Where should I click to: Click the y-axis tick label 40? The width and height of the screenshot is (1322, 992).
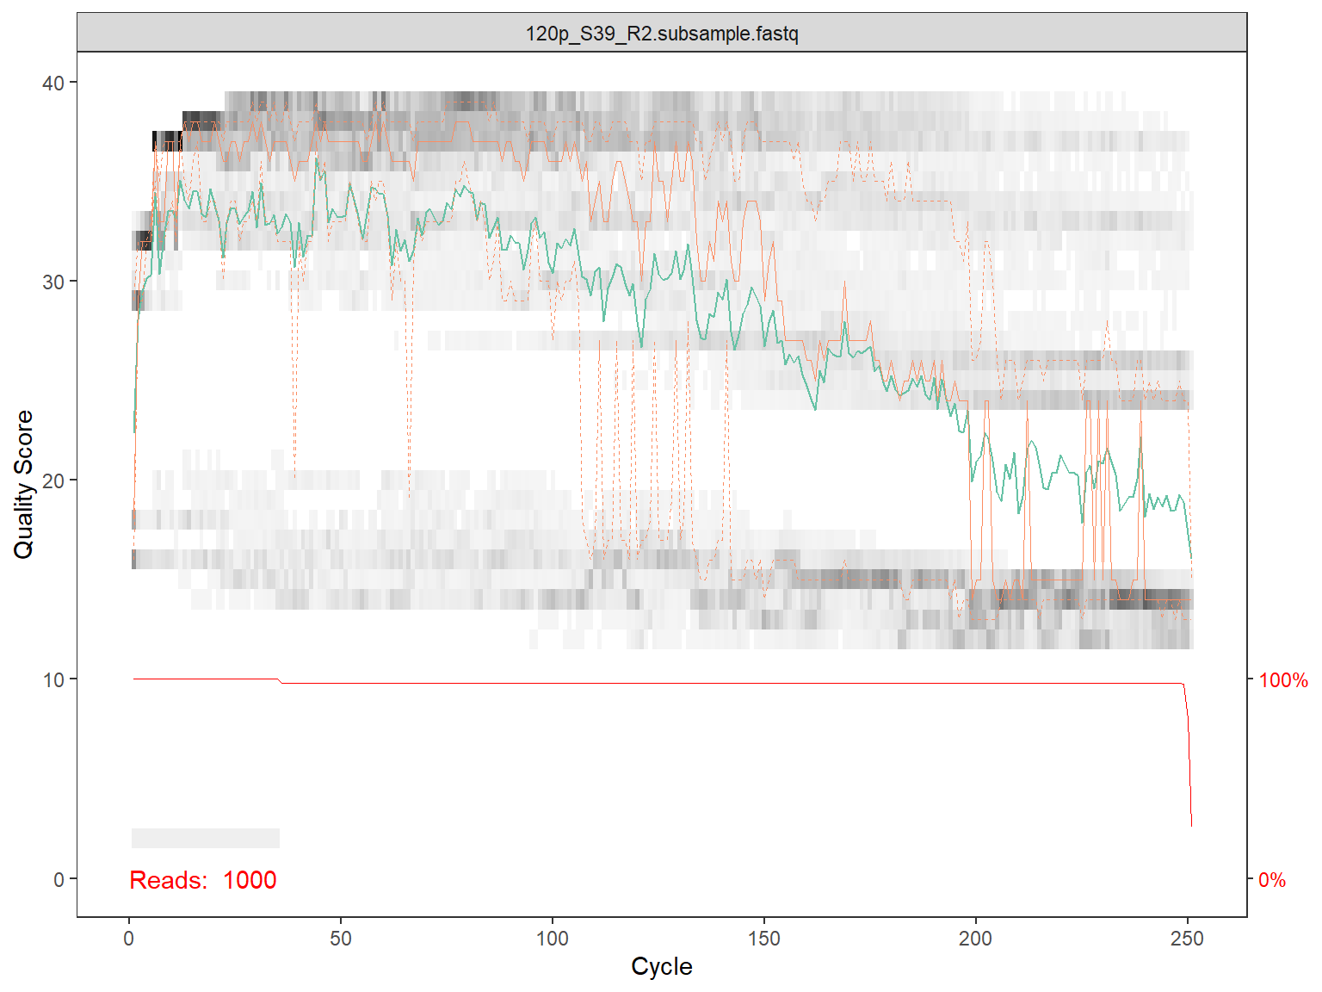point(53,83)
